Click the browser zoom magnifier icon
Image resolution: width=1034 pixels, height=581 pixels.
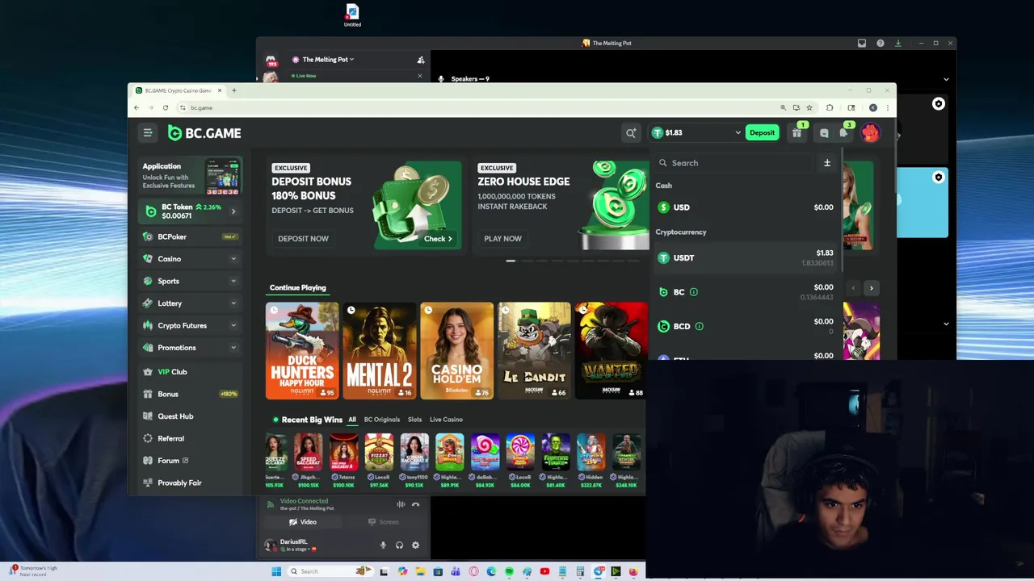pos(783,107)
